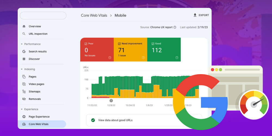Image resolution: width=272 pixels, height=136 pixels.
Task: Click the Export download arrow icon
Action: coord(195,15)
